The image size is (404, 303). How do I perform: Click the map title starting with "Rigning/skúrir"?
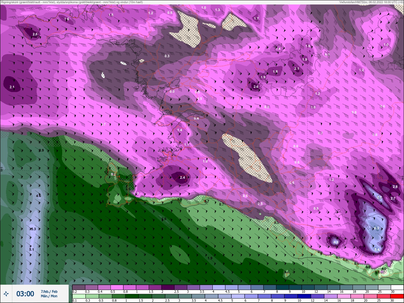72,2
